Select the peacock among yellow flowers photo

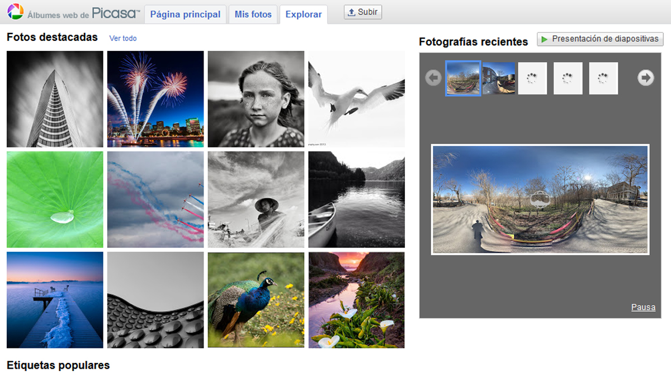point(256,300)
